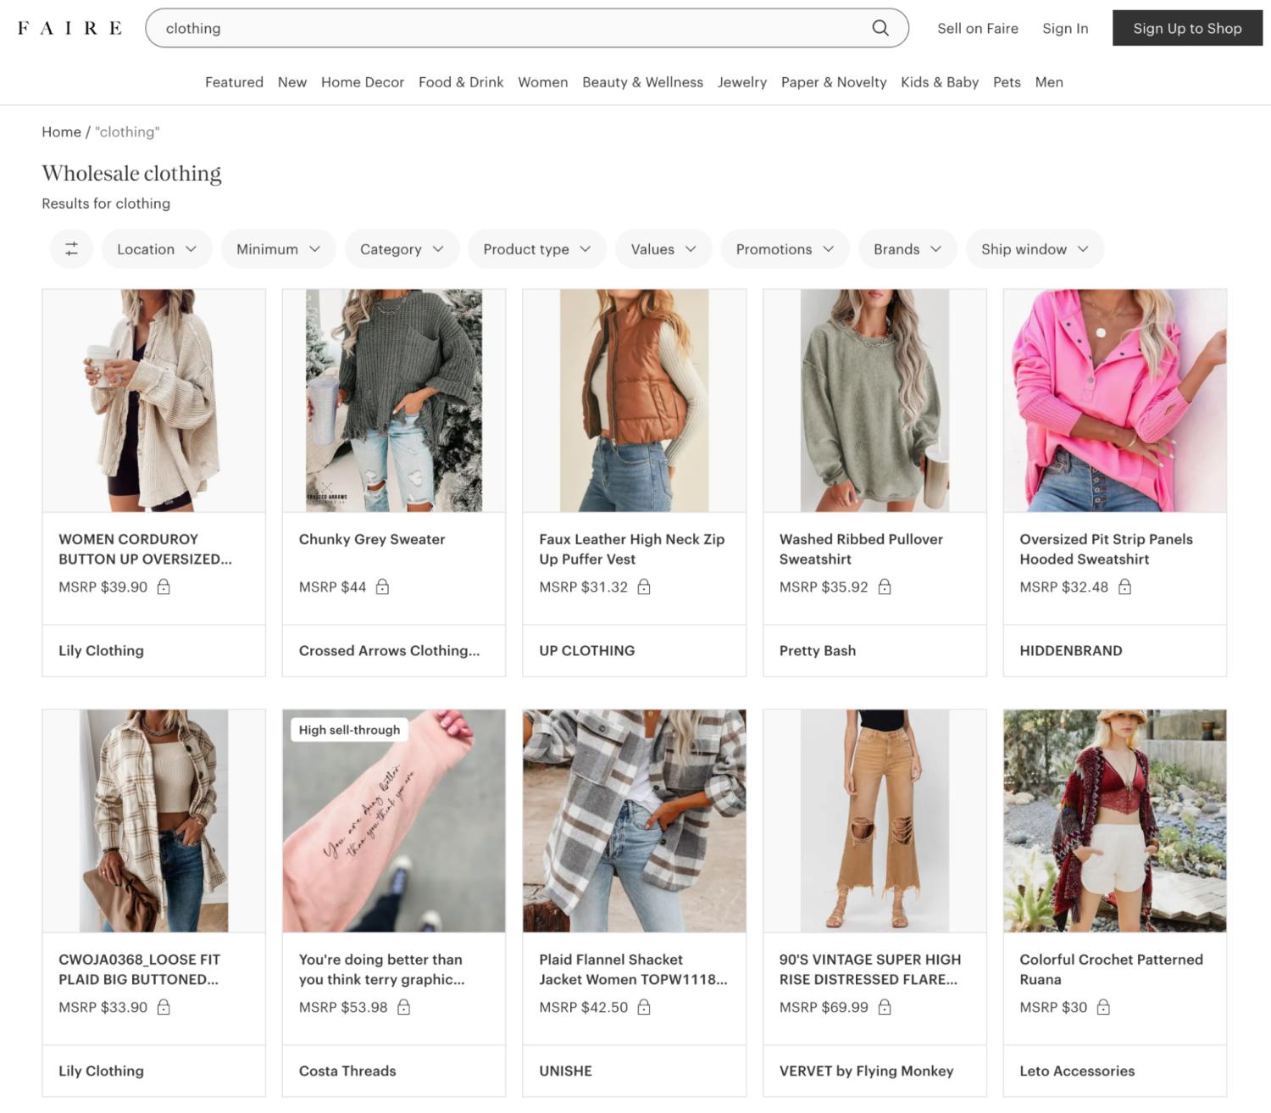Expand the Location filter dropdown
Viewport: 1271px width, 1113px height.
[x=157, y=249]
